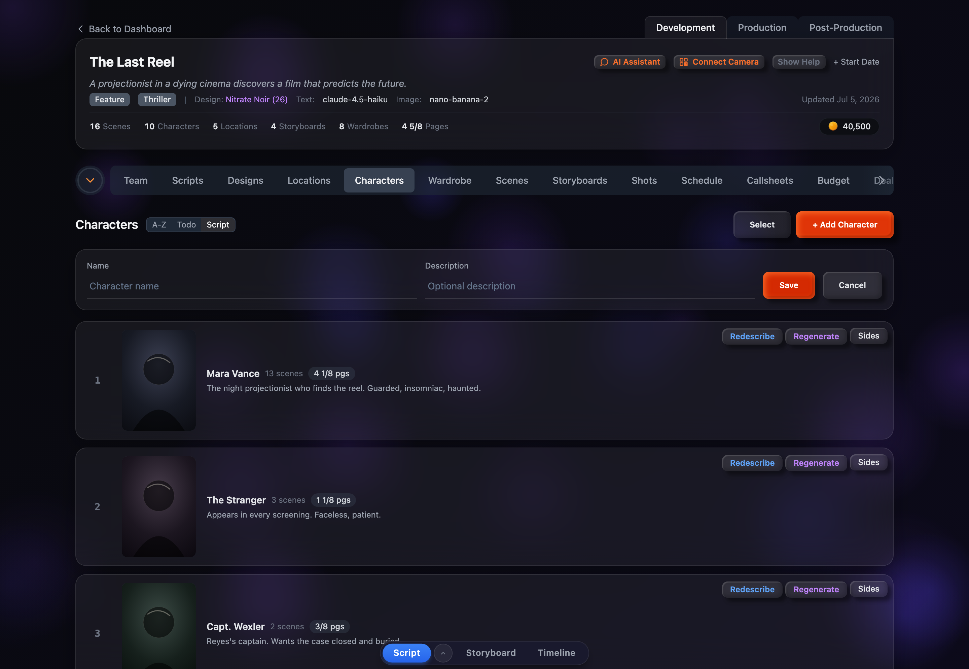Open the Budget tab
969x669 pixels.
tap(833, 181)
